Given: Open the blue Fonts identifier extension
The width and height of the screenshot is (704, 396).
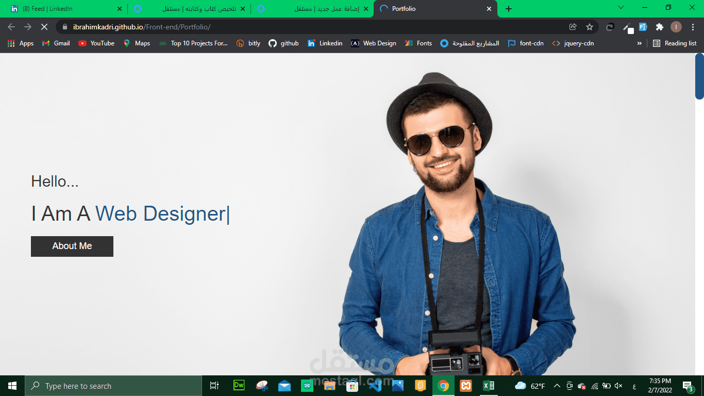Looking at the screenshot, I should pyautogui.click(x=643, y=27).
